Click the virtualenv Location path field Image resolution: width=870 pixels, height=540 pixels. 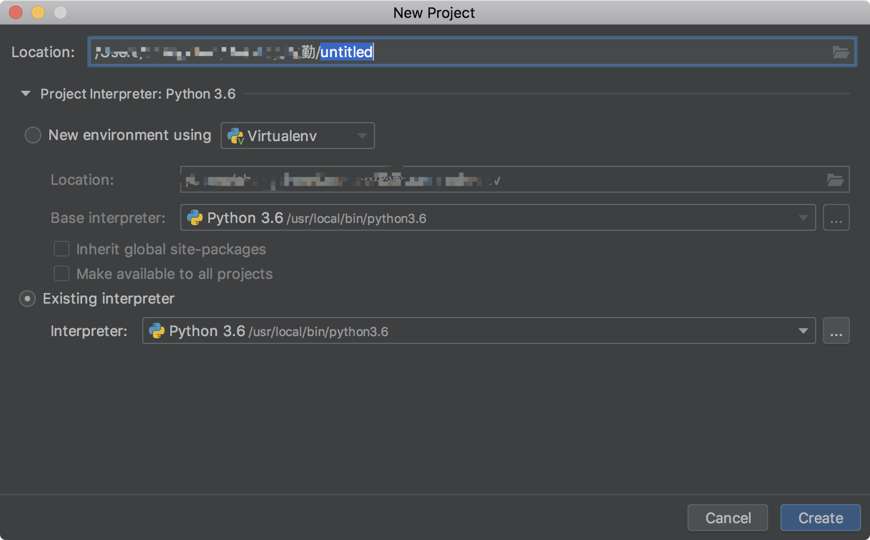[616, 180]
